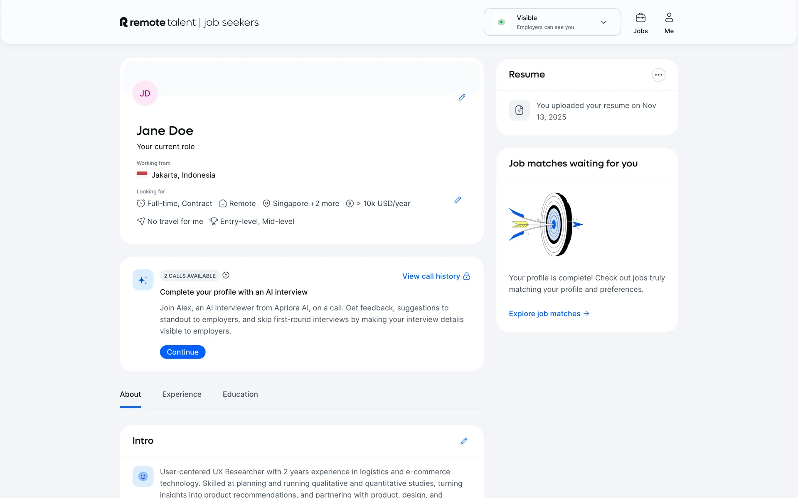Image resolution: width=798 pixels, height=498 pixels.
Task: Click the resume document file icon
Action: click(x=519, y=110)
